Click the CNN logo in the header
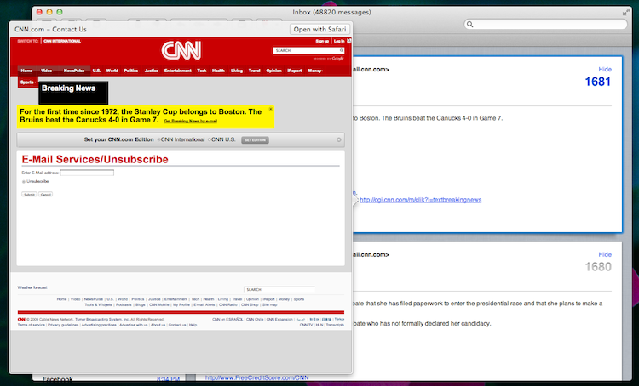Viewport: 639px width, 386px height. coord(181,50)
